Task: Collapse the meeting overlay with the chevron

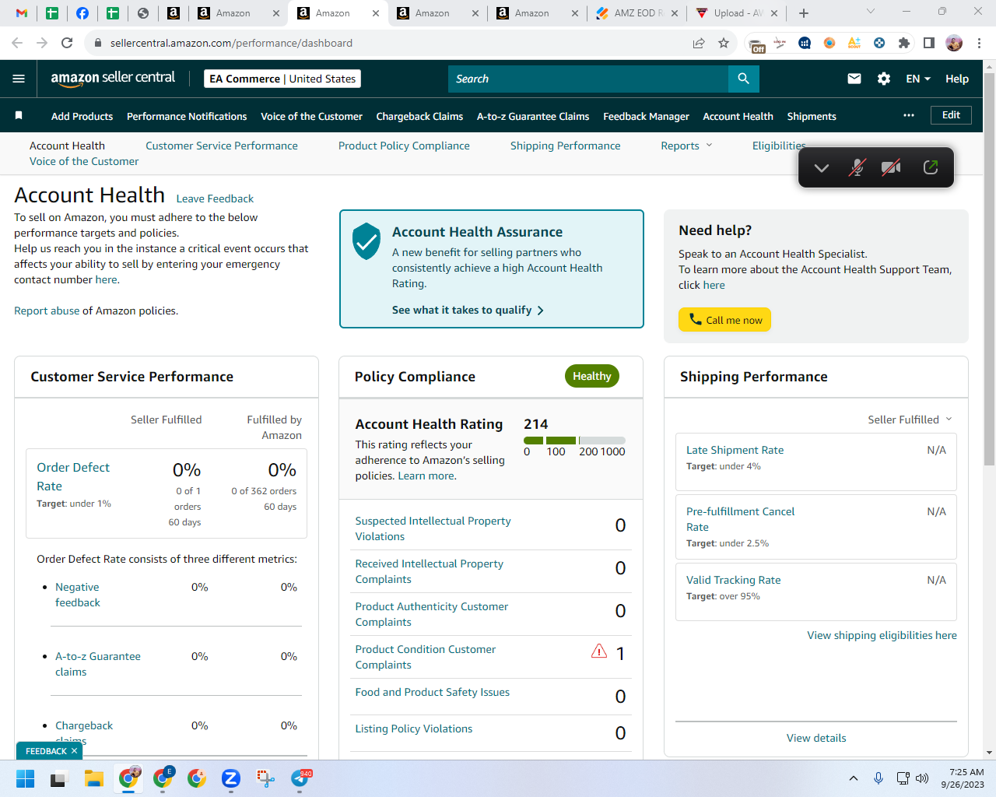Action: 822,167
